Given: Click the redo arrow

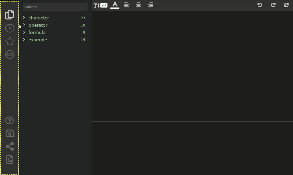Looking at the screenshot, I should [x=273, y=5].
